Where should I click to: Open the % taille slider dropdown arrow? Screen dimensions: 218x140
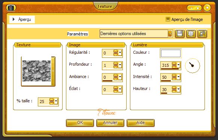[56, 102]
